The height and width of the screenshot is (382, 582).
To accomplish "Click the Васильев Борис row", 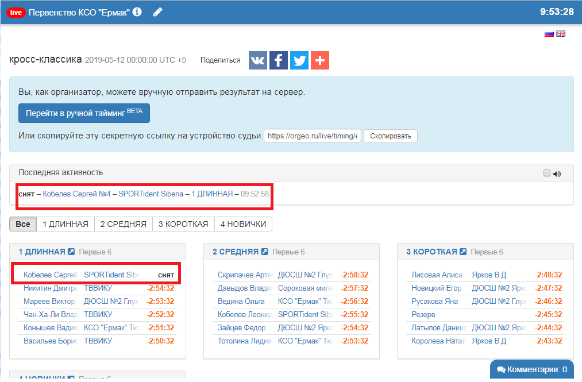I will (98, 341).
